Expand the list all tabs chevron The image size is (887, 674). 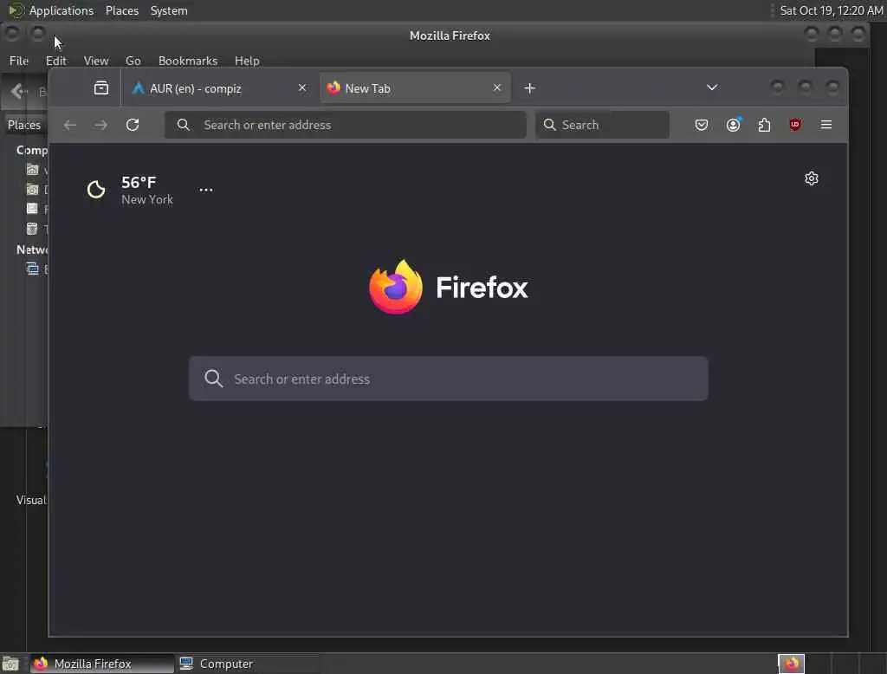(x=712, y=87)
